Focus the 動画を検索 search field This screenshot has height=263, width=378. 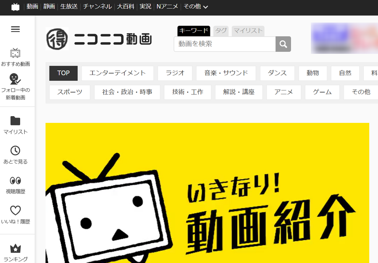point(225,44)
